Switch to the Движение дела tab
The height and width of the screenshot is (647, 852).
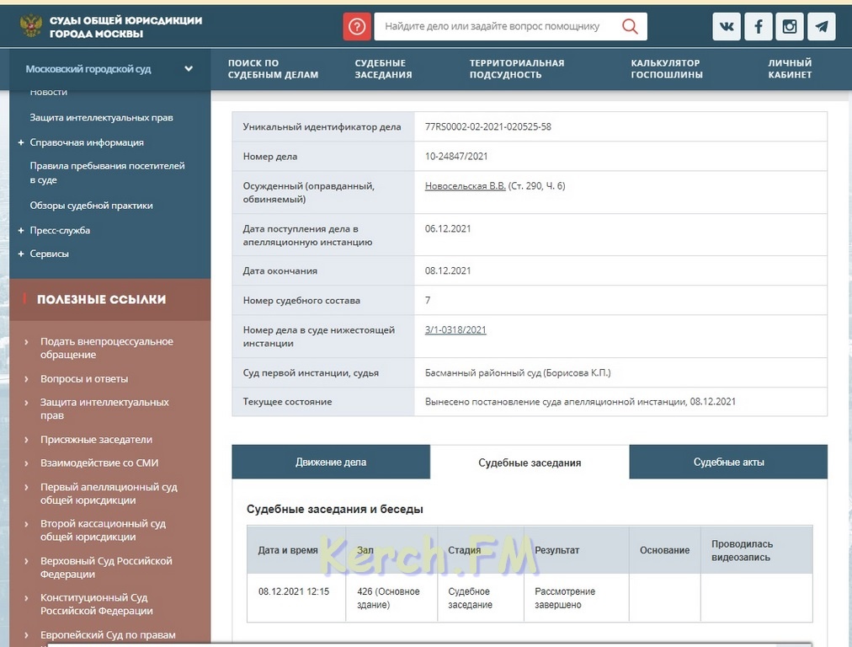(x=331, y=462)
